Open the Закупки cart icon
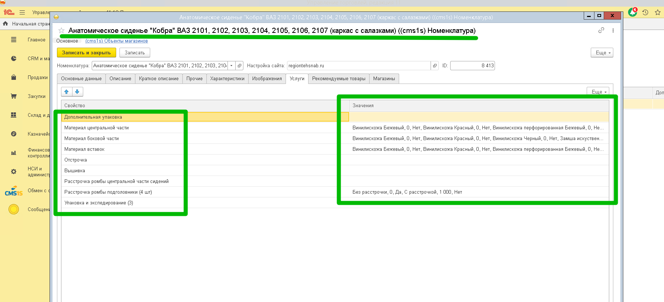Screen dimensions: 664x302 point(14,96)
